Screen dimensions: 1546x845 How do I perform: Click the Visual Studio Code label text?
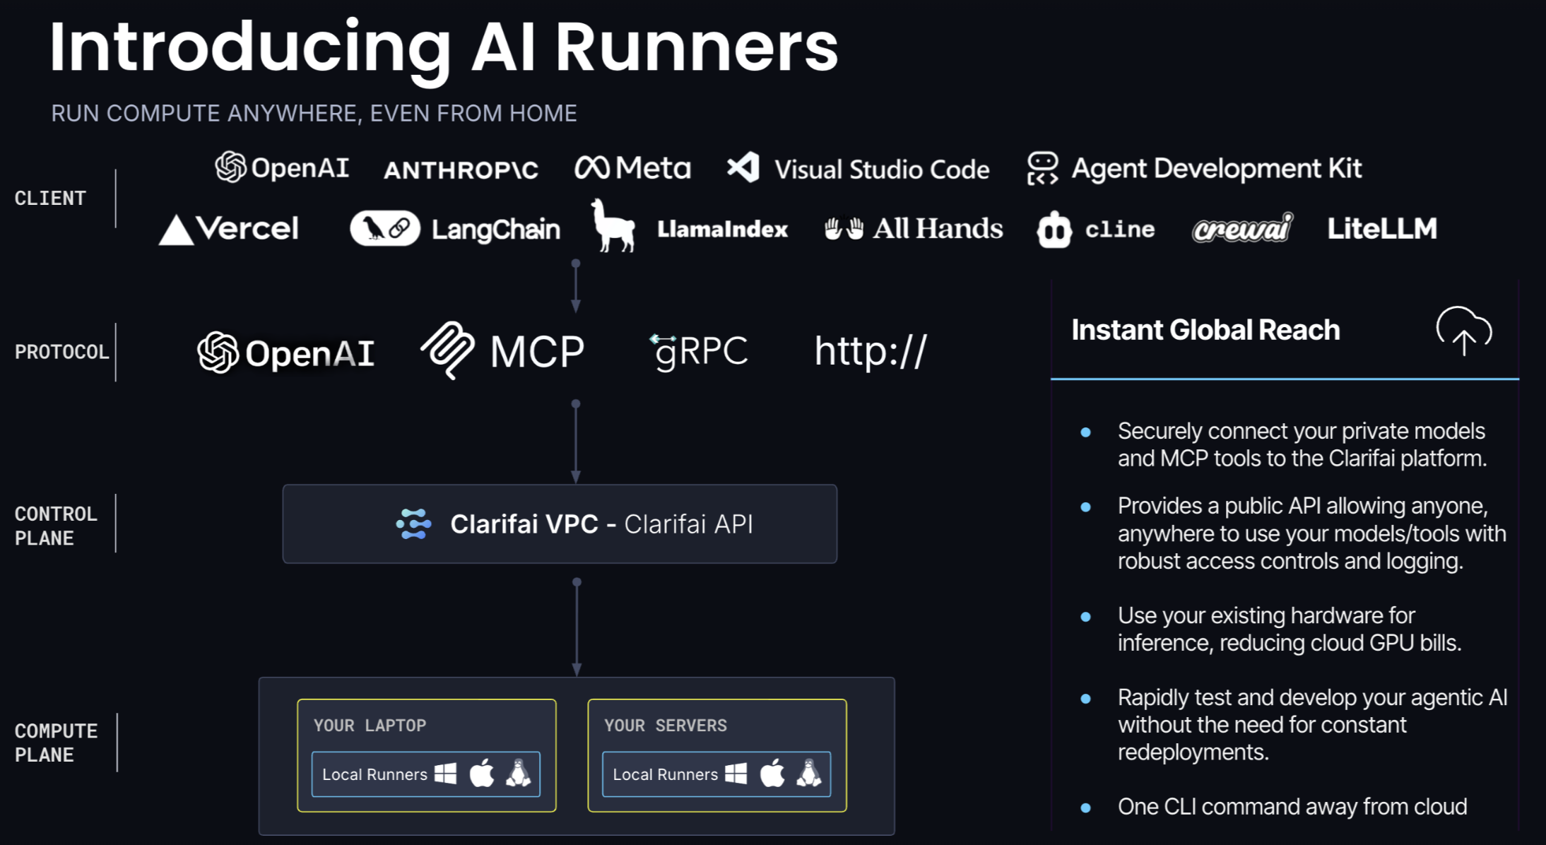(x=882, y=170)
